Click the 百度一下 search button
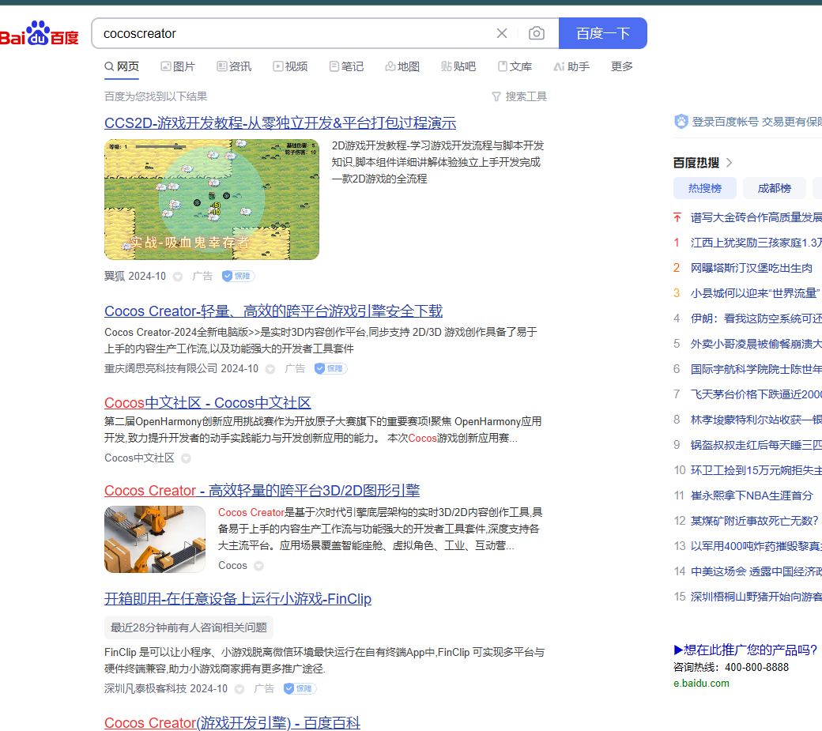Viewport: 822px width, 731px height. click(603, 33)
